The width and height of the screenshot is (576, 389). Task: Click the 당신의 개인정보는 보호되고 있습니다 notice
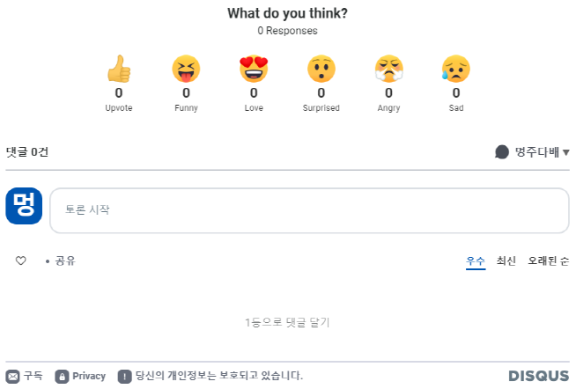click(219, 376)
